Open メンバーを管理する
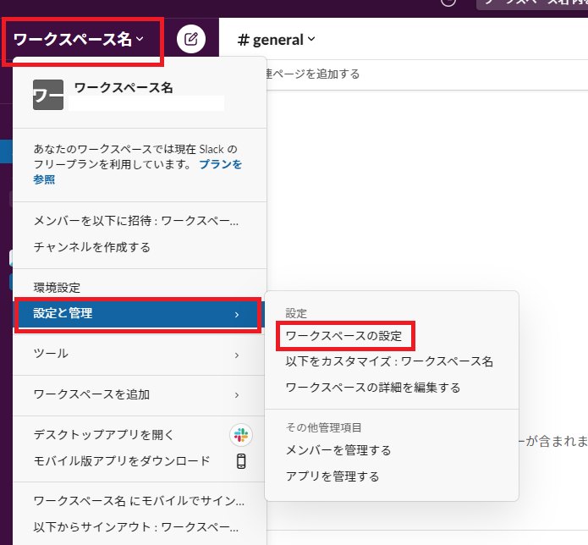The width and height of the screenshot is (588, 545). click(338, 450)
